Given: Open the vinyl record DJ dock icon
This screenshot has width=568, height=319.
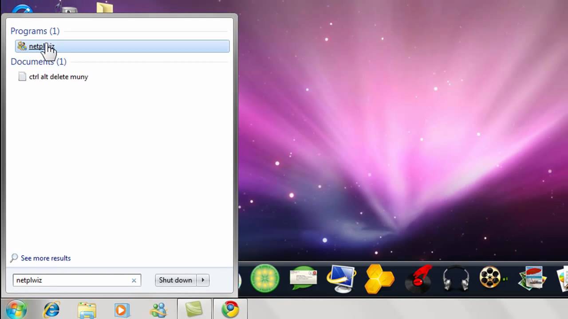Looking at the screenshot, I should click(x=418, y=279).
